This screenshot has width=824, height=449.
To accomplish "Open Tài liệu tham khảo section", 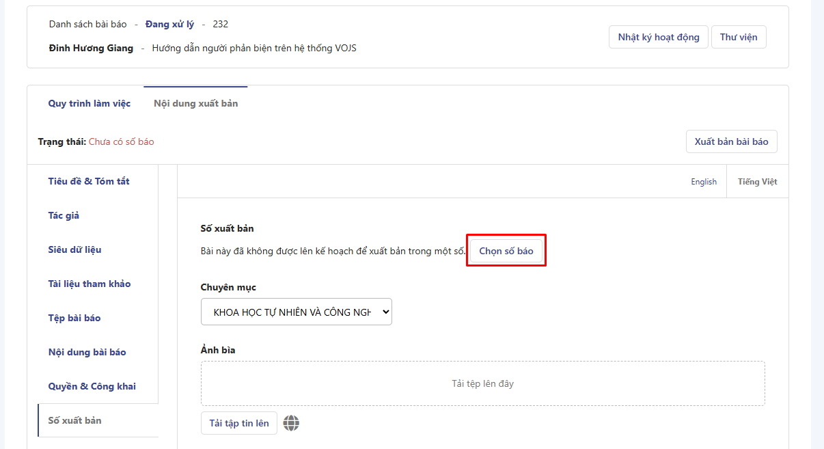I will [89, 284].
